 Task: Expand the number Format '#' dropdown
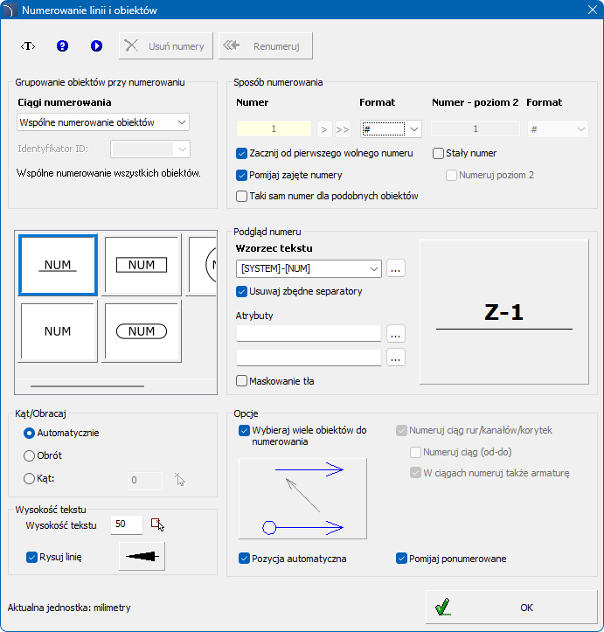(x=414, y=129)
